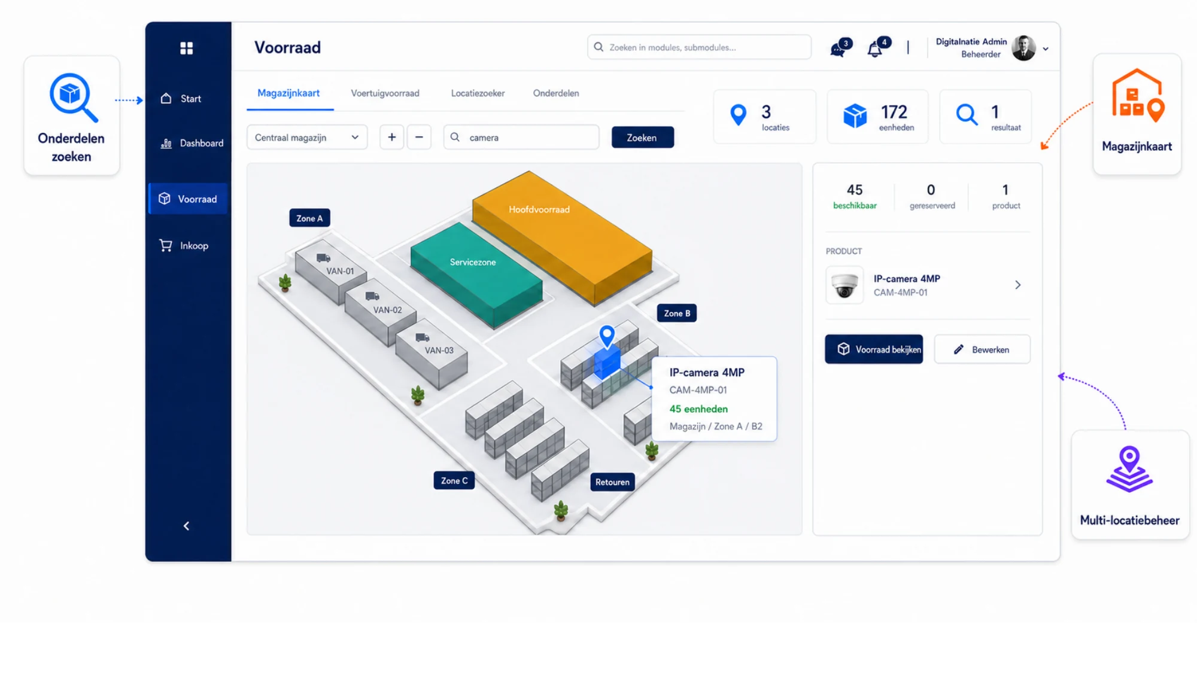Expand IP-camera 4MP product row chevron
The height and width of the screenshot is (673, 1197).
1017,285
